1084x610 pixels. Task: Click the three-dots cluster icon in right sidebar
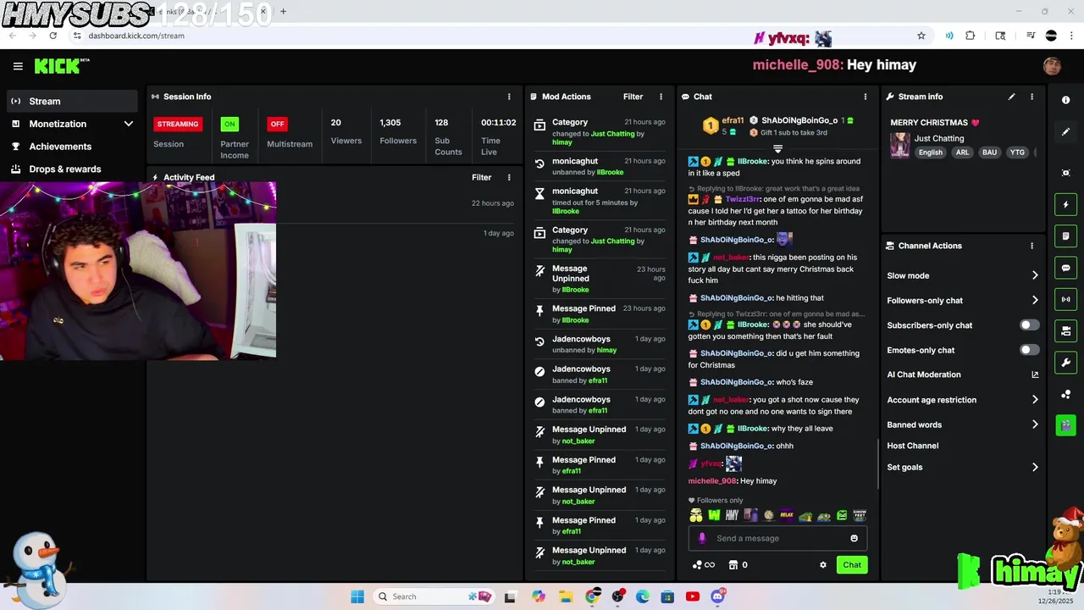(x=1065, y=394)
